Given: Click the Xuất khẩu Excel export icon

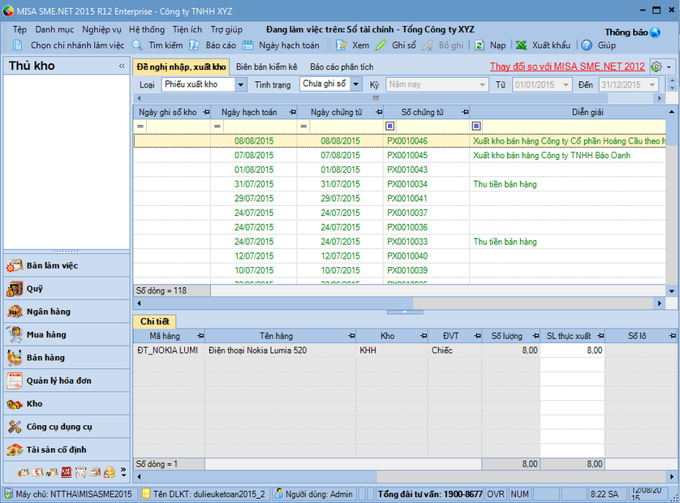Looking at the screenshot, I should [x=521, y=45].
